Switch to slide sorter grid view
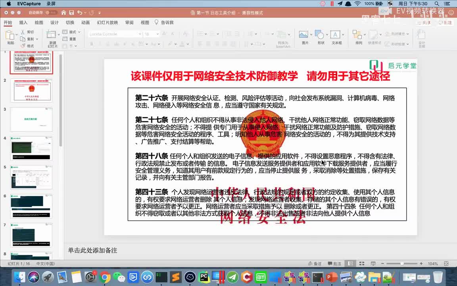 coord(362,263)
